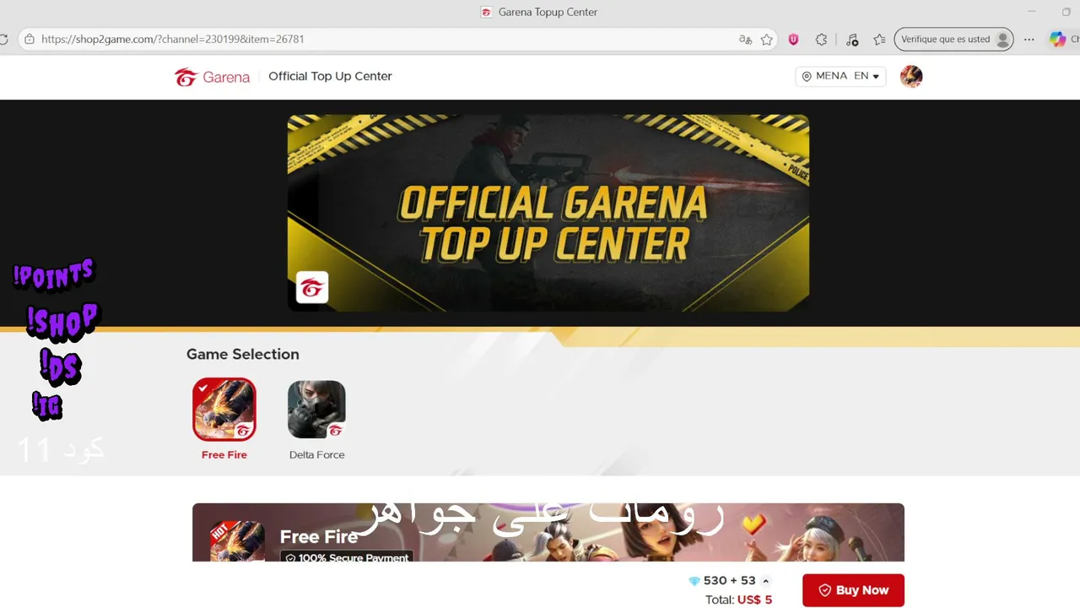
Task: Open browser Settings and more ellipsis
Action: pos(1029,40)
